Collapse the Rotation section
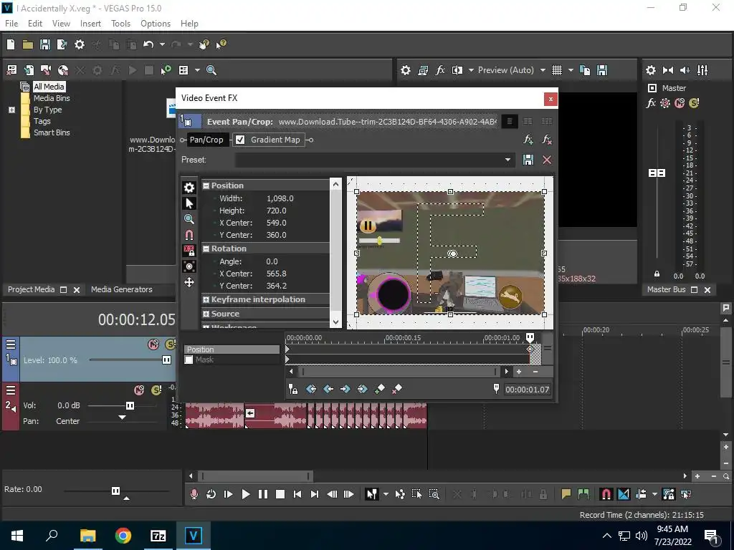Image resolution: width=734 pixels, height=550 pixels. [x=206, y=249]
